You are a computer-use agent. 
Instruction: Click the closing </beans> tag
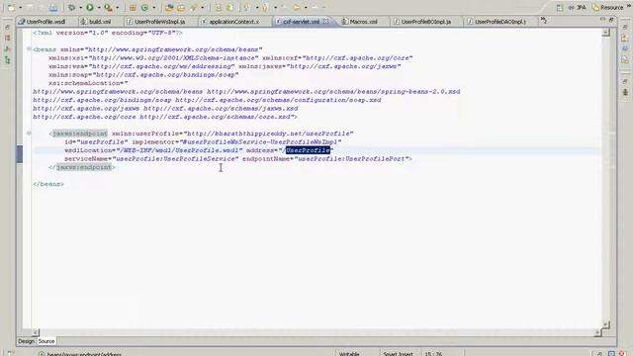pos(48,184)
